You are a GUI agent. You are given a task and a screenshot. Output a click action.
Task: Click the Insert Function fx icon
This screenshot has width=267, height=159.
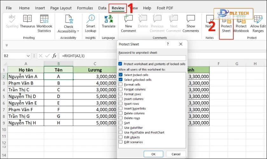pyautogui.click(x=54, y=56)
